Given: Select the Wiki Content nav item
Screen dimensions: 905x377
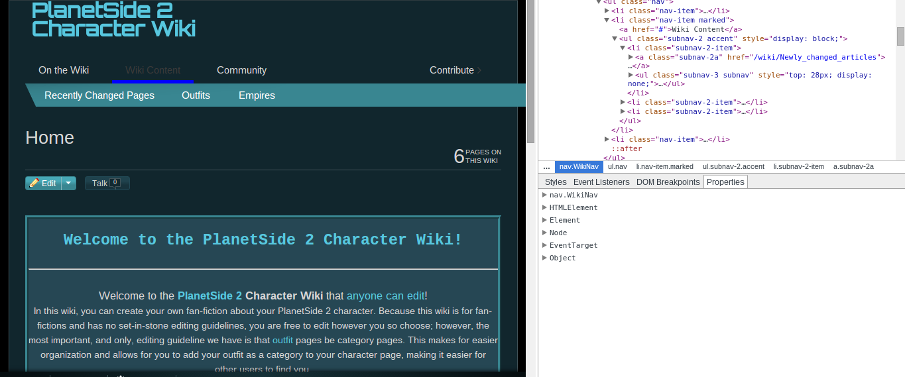Looking at the screenshot, I should [152, 70].
